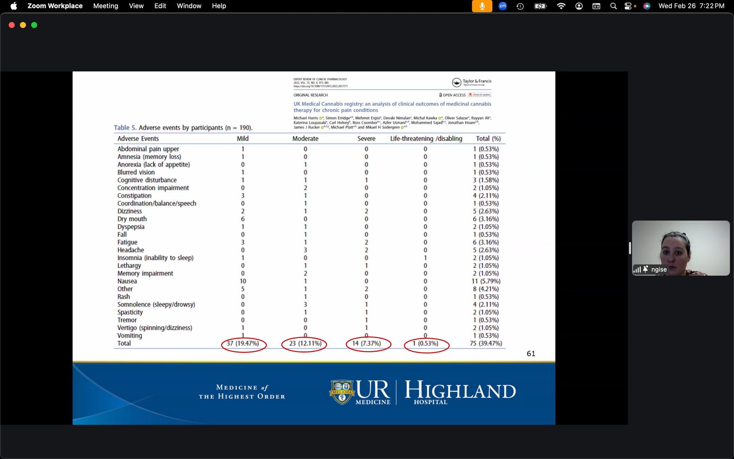734x459 pixels.
Task: Open the Apple menu
Action: pyautogui.click(x=14, y=6)
